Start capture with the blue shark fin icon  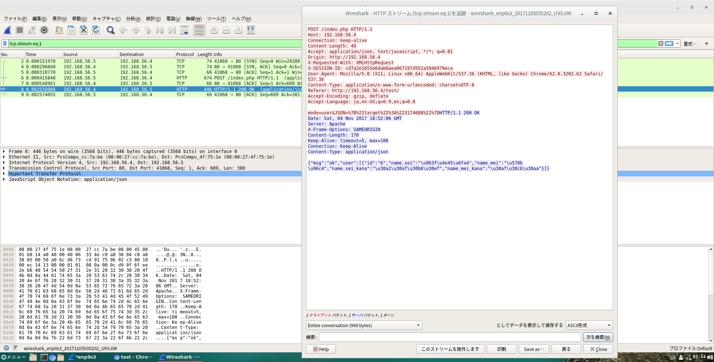click(7, 30)
